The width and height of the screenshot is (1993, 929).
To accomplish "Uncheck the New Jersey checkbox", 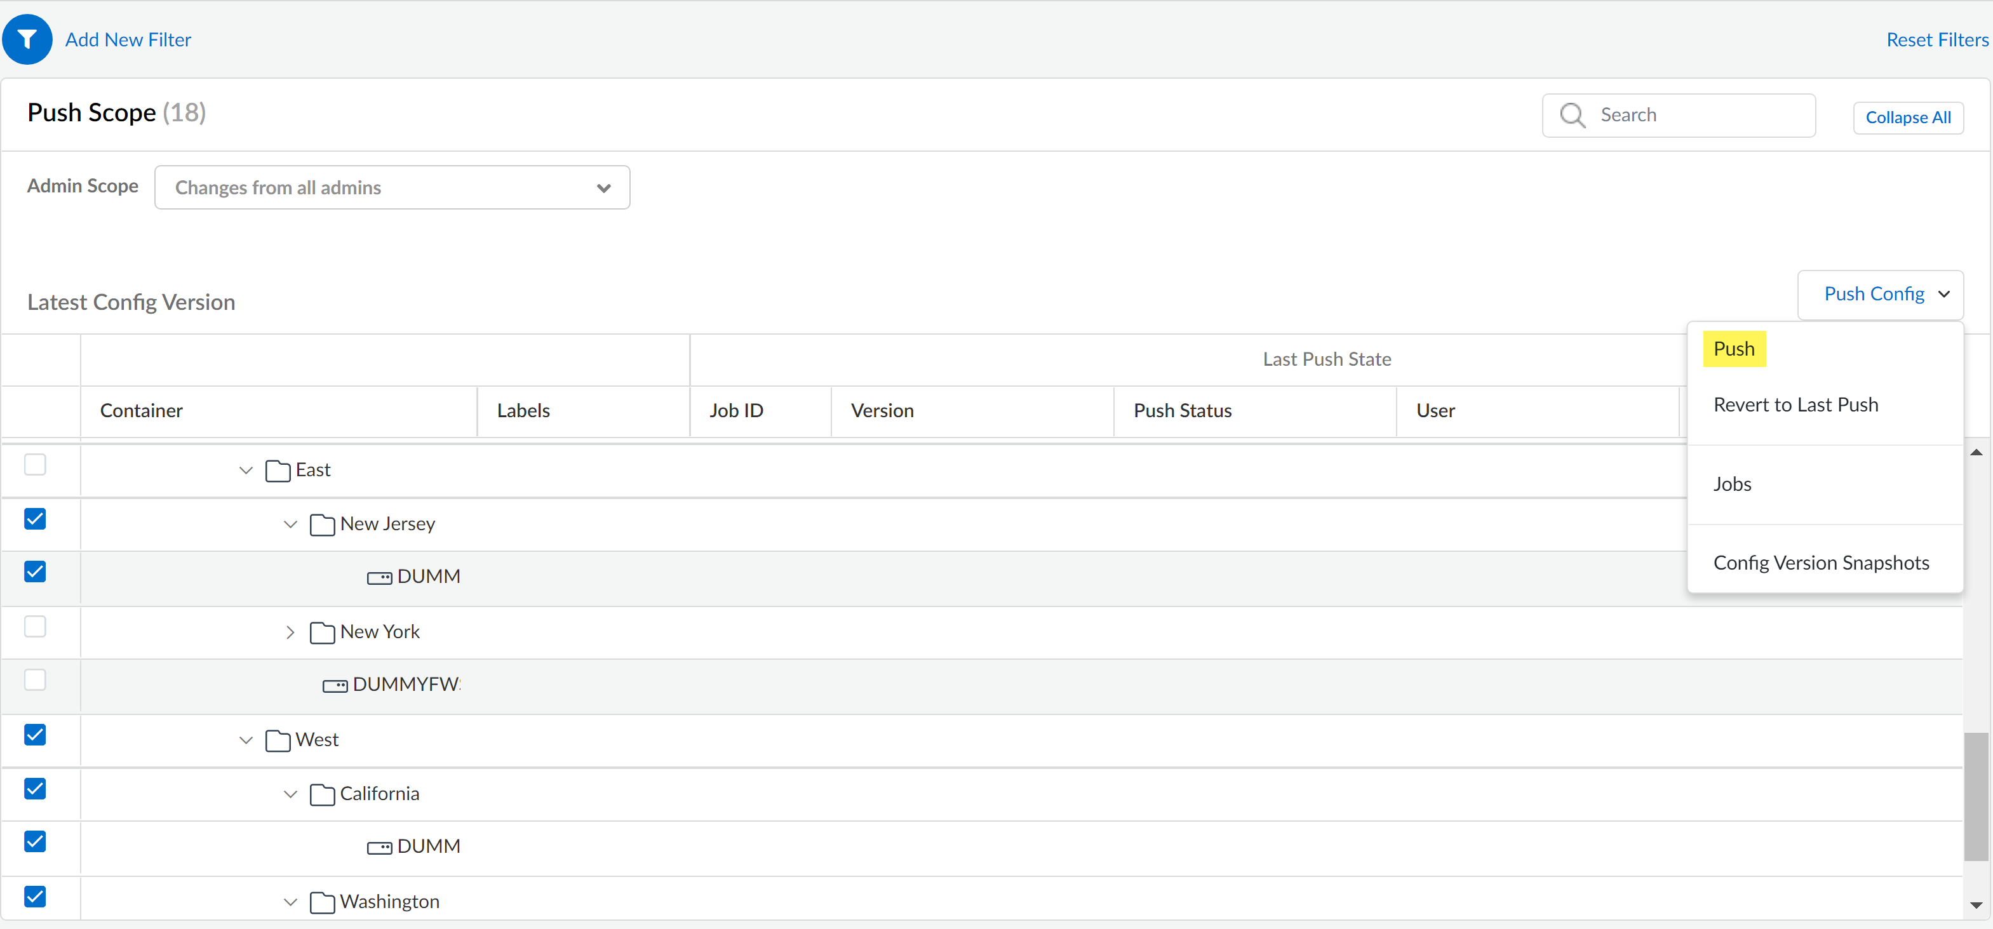I will 34,519.
